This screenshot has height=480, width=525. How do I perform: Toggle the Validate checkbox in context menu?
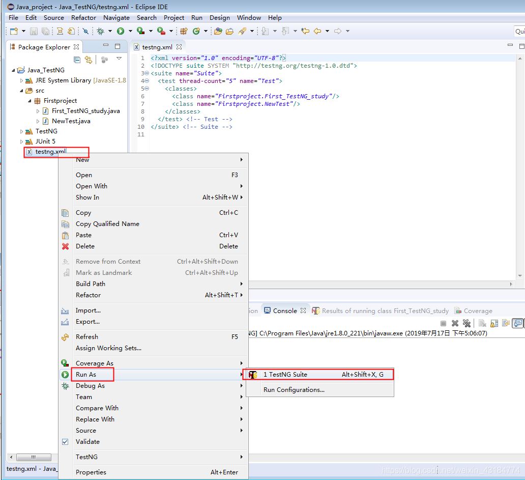[65, 442]
